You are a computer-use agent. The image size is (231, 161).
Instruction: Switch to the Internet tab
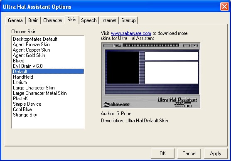pyautogui.click(x=109, y=20)
